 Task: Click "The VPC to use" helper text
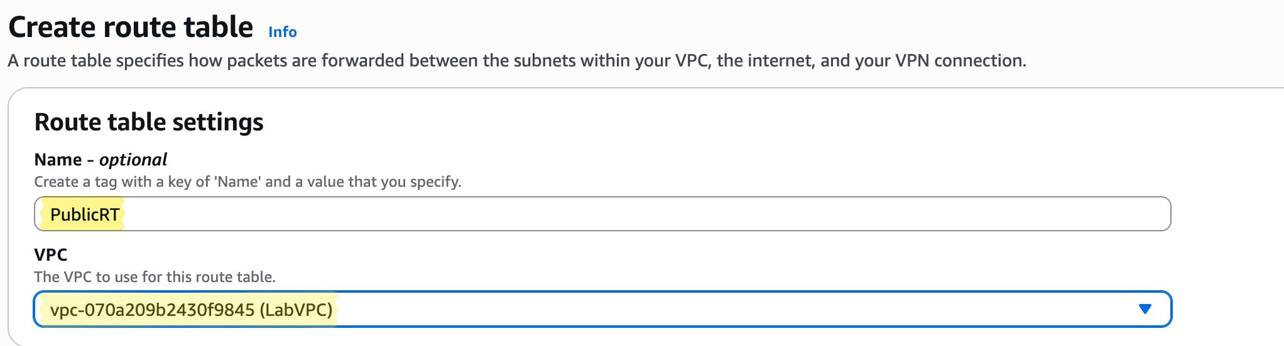[x=155, y=277]
